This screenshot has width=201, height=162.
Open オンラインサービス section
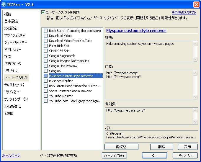pyautogui.click(x=16, y=99)
